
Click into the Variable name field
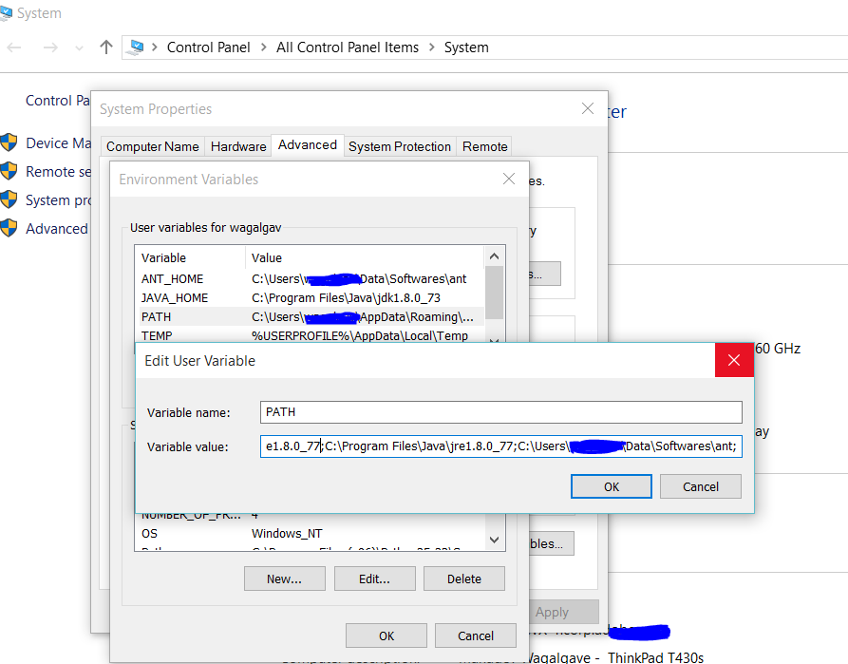click(500, 412)
